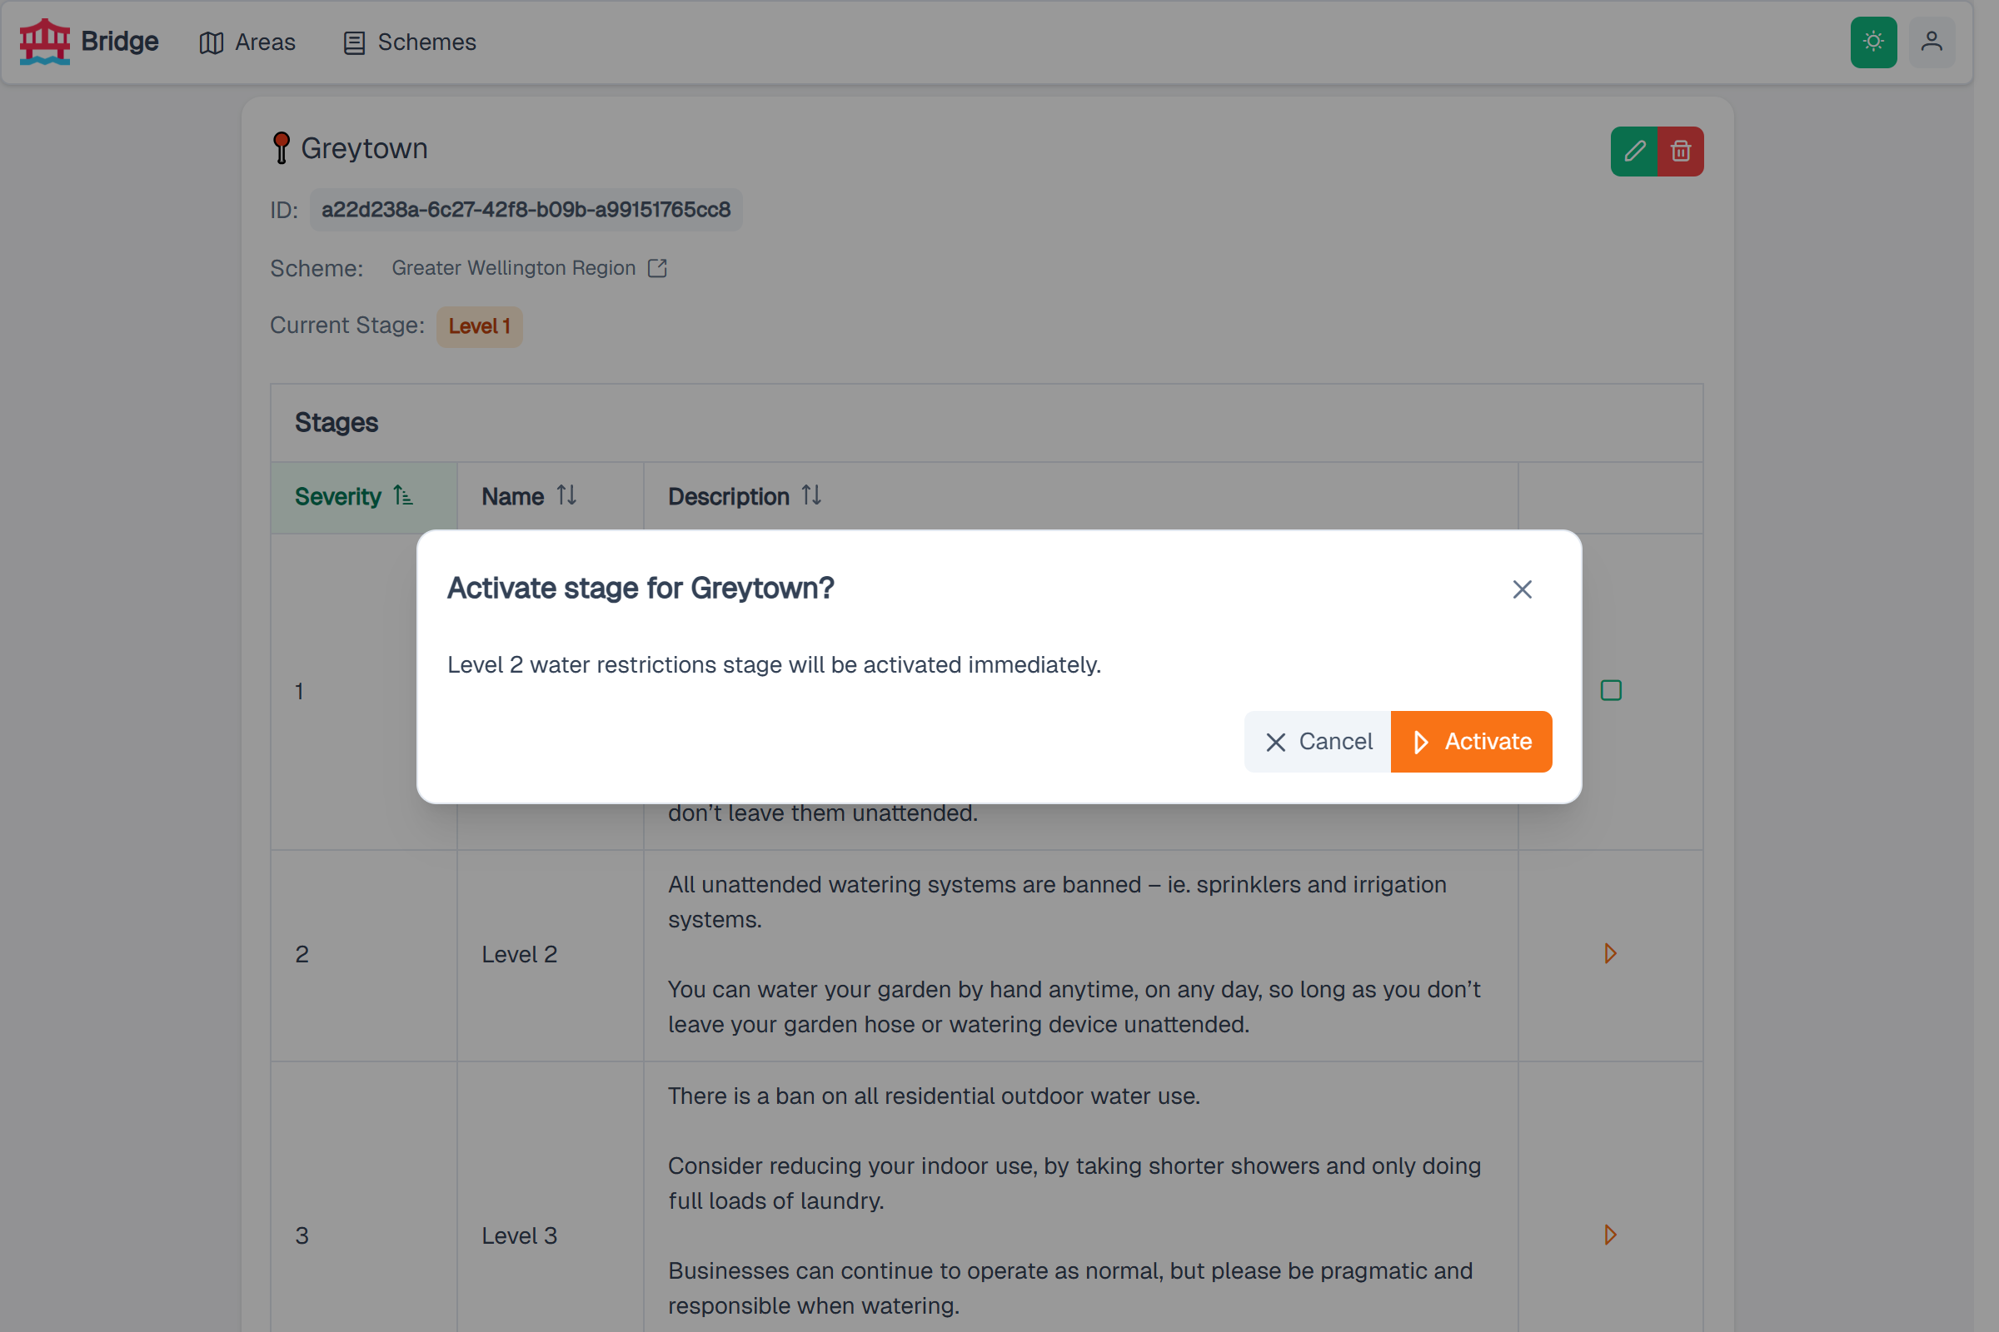Toggle the Level 1 active stage square
This screenshot has height=1332, width=1999.
click(1611, 690)
